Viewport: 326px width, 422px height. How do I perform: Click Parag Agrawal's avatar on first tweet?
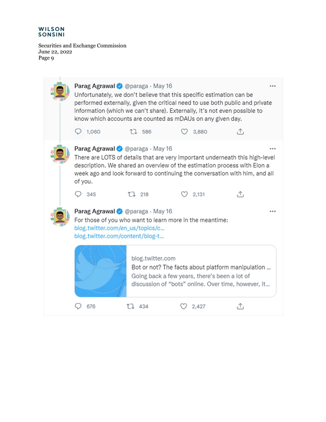(x=60, y=91)
